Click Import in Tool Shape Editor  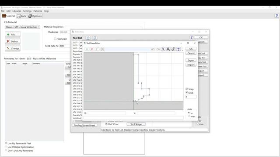191,65
